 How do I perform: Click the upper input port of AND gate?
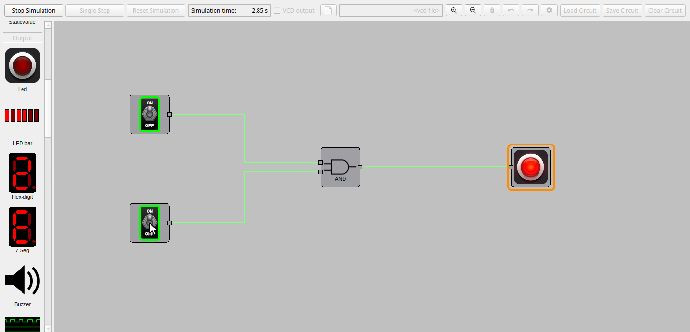point(320,162)
